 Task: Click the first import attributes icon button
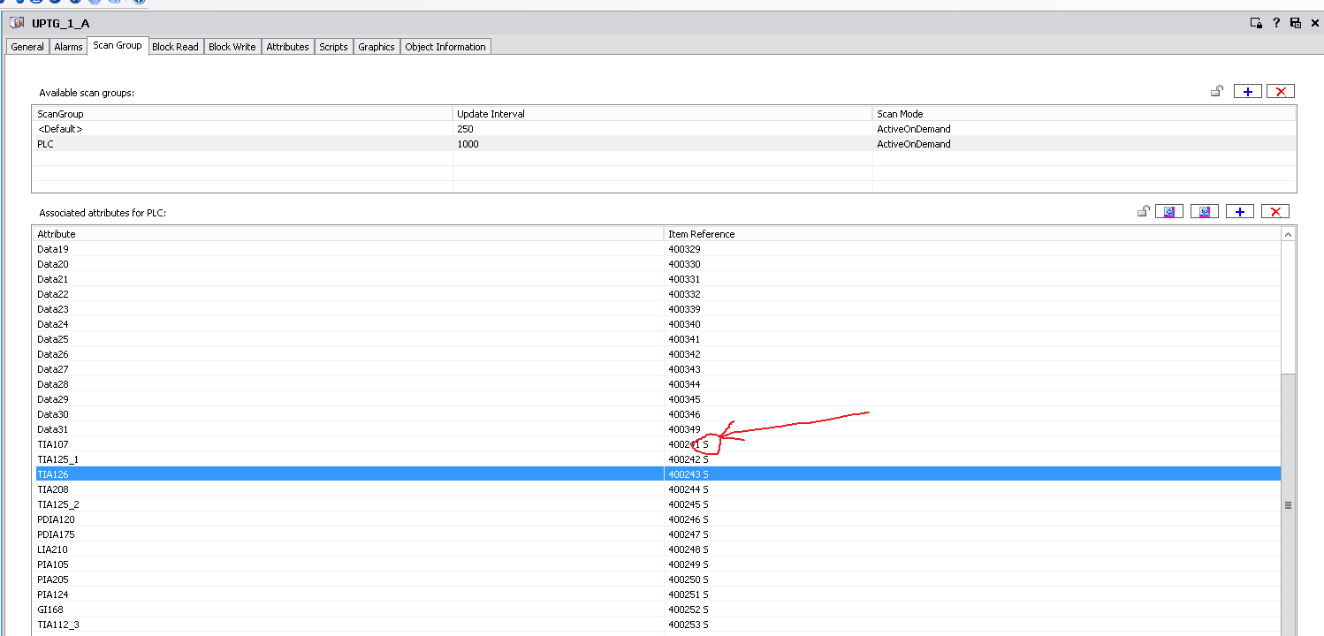[1168, 211]
